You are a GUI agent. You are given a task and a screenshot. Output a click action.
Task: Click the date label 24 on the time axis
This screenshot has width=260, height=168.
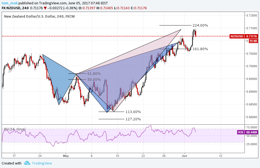40,156
